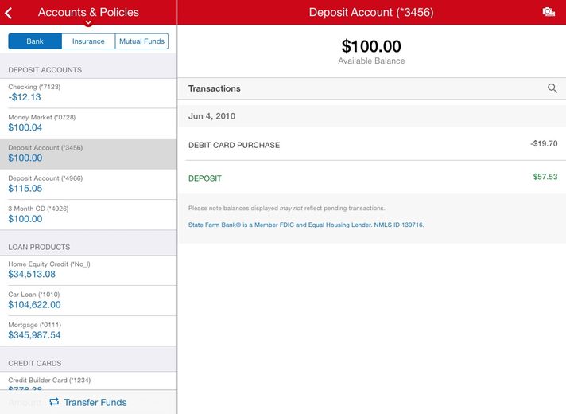566x414 pixels.
Task: Click the -$19.70 transaction amount
Action: tap(544, 143)
